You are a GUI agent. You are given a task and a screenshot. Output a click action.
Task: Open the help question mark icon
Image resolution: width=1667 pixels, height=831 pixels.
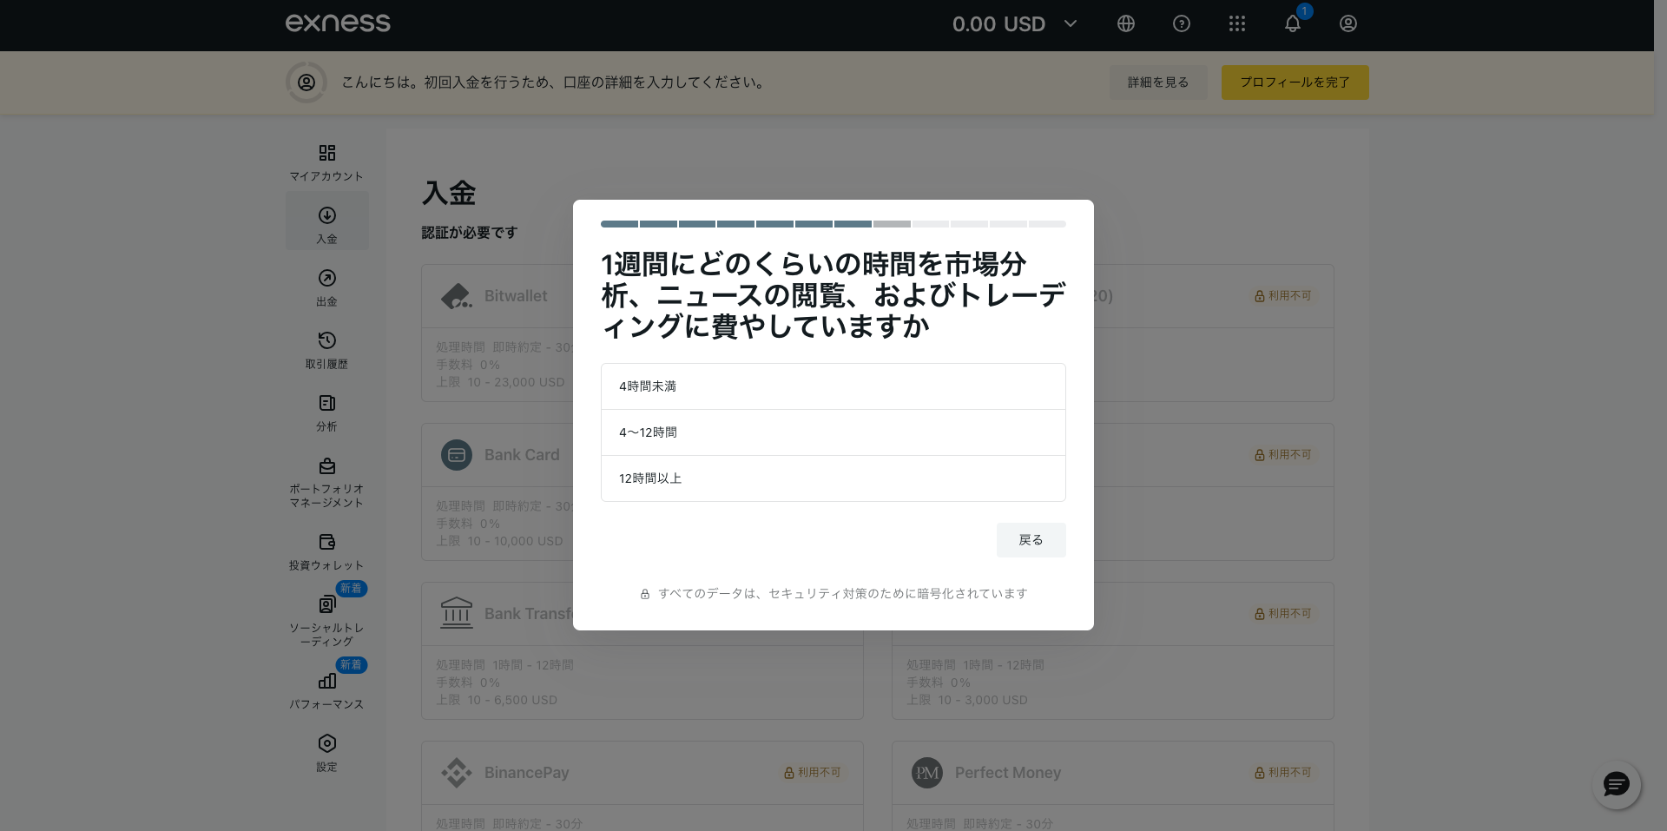point(1182,23)
